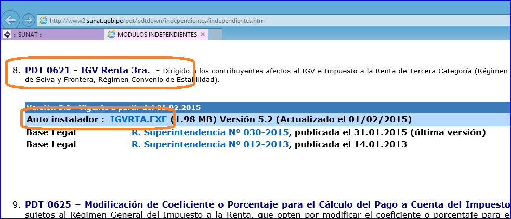This screenshot has width=511, height=219.
Task: Click the 'publicada el 14.01.2013' text
Action: pyautogui.click(x=348, y=144)
